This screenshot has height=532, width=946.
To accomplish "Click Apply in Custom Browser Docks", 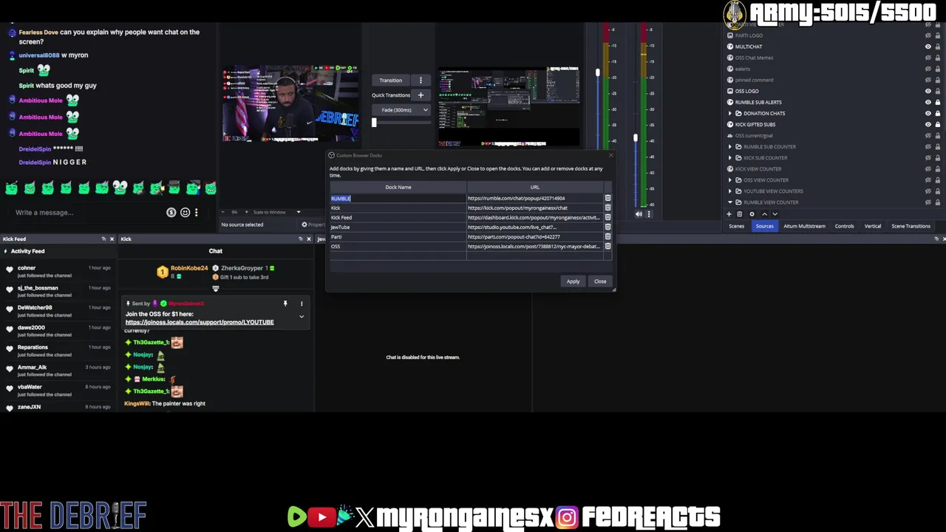I will click(x=573, y=282).
